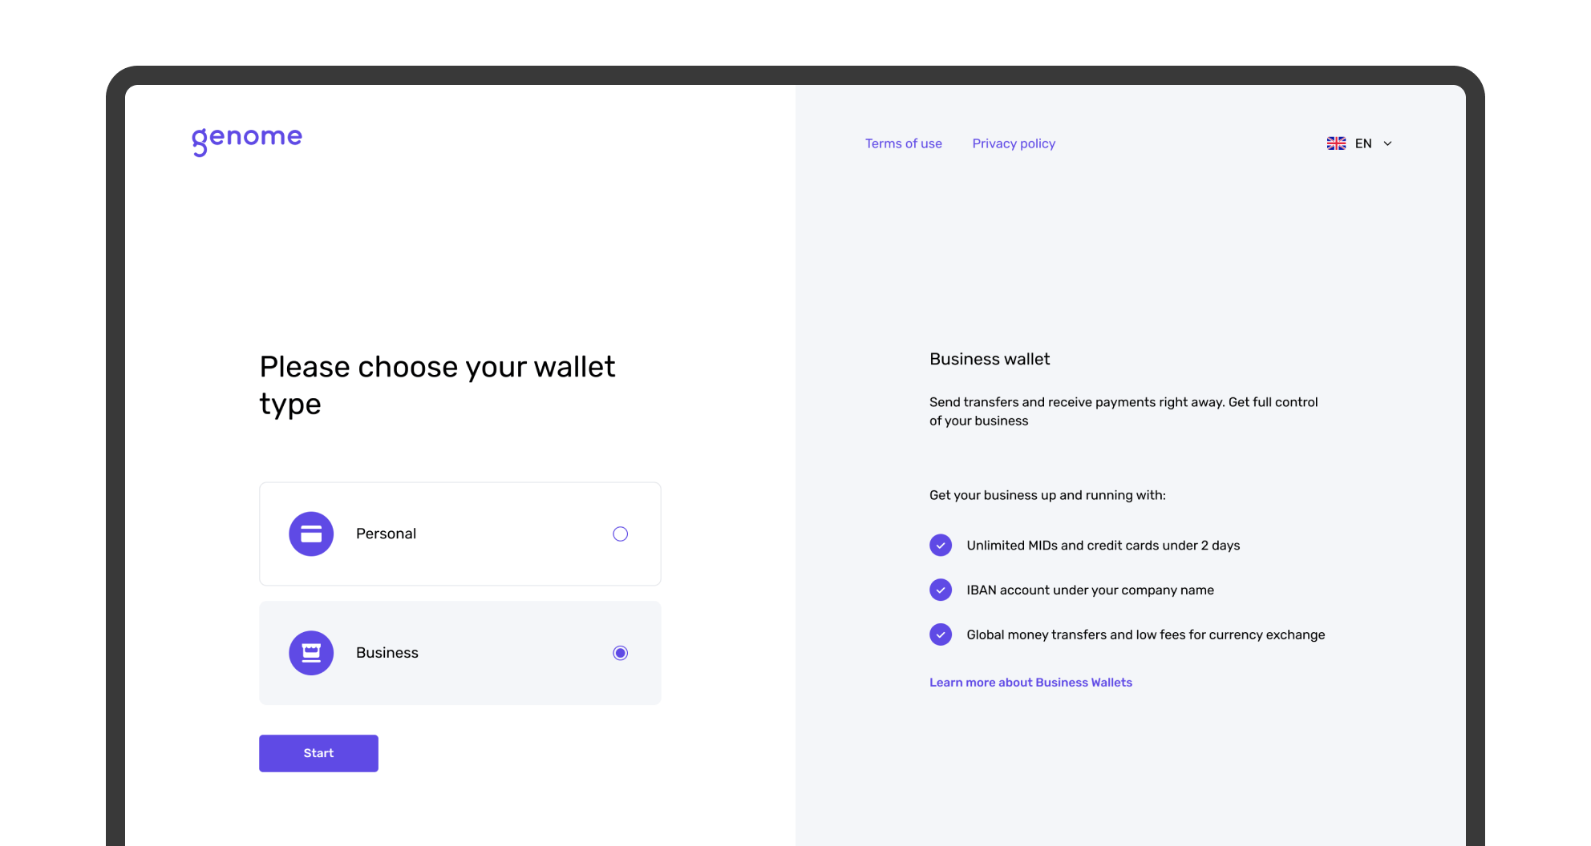This screenshot has height=846, width=1591.
Task: Expand the language selector chevron
Action: [x=1388, y=143]
